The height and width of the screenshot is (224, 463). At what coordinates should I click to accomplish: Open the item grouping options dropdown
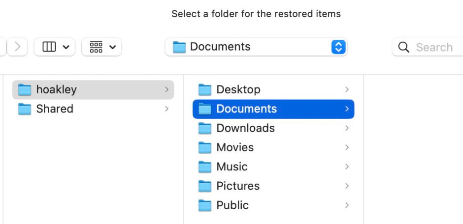click(x=101, y=47)
